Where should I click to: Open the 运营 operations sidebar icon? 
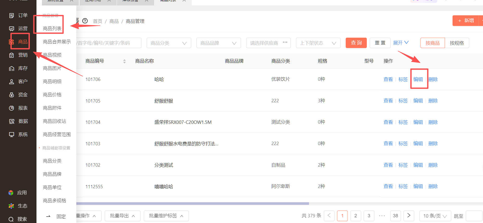[11, 29]
